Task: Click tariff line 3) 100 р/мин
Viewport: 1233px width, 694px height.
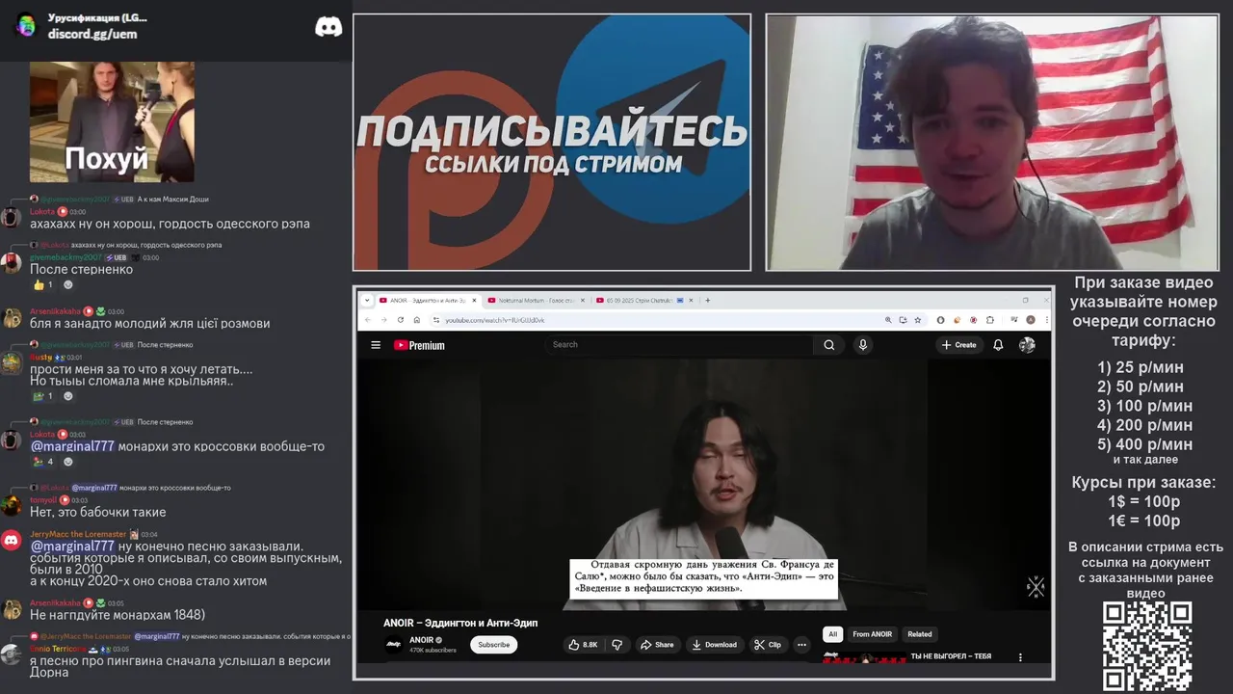Action: [x=1144, y=406]
